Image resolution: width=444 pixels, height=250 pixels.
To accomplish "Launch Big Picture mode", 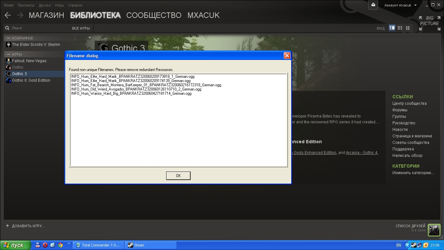I will coord(429,23).
